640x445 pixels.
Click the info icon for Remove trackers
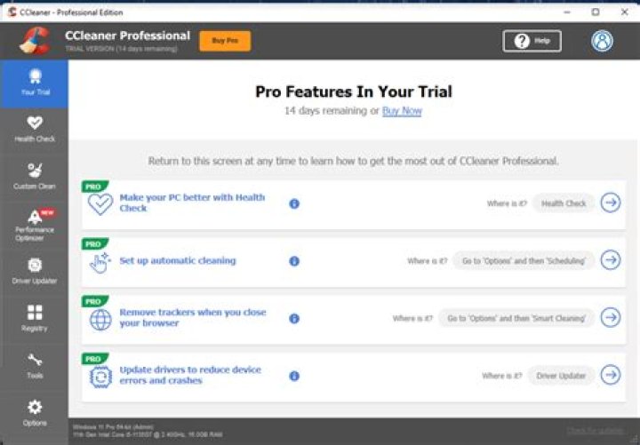[x=294, y=319]
